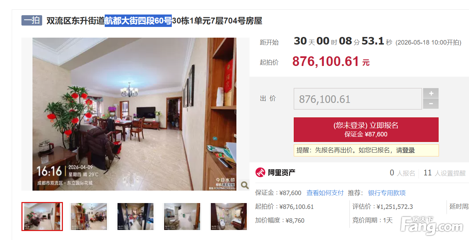Select the second thumbnail with shelf
469x240 pixels.
(x=89, y=217)
